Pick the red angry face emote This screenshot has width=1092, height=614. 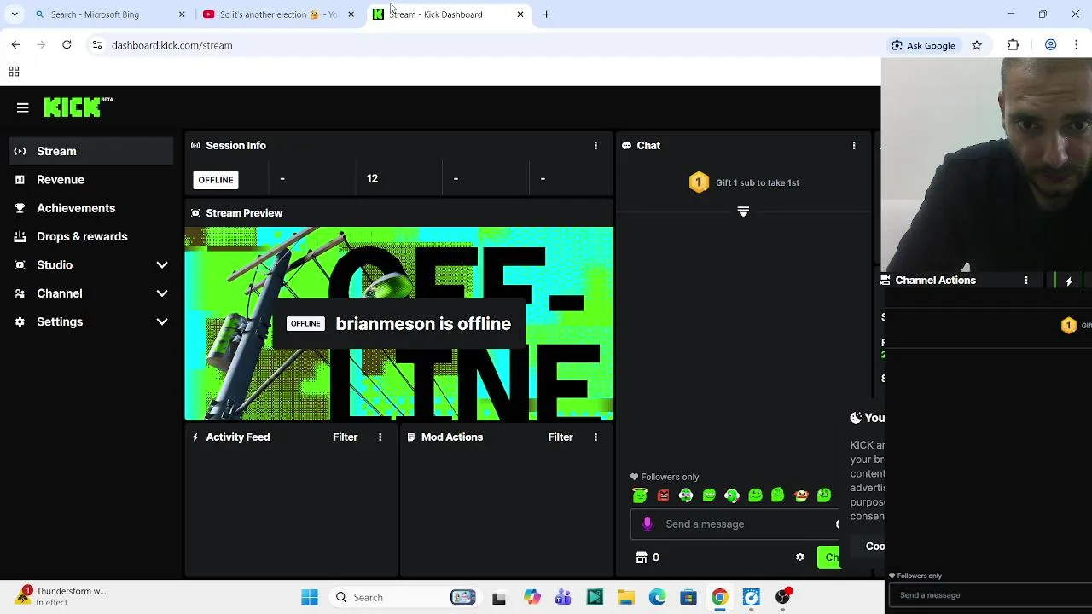(x=663, y=495)
